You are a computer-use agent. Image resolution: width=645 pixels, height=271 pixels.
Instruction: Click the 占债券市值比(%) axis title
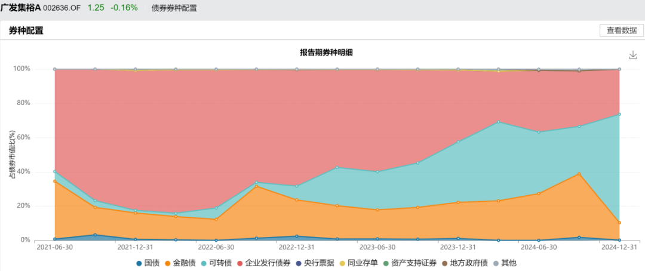[11, 154]
